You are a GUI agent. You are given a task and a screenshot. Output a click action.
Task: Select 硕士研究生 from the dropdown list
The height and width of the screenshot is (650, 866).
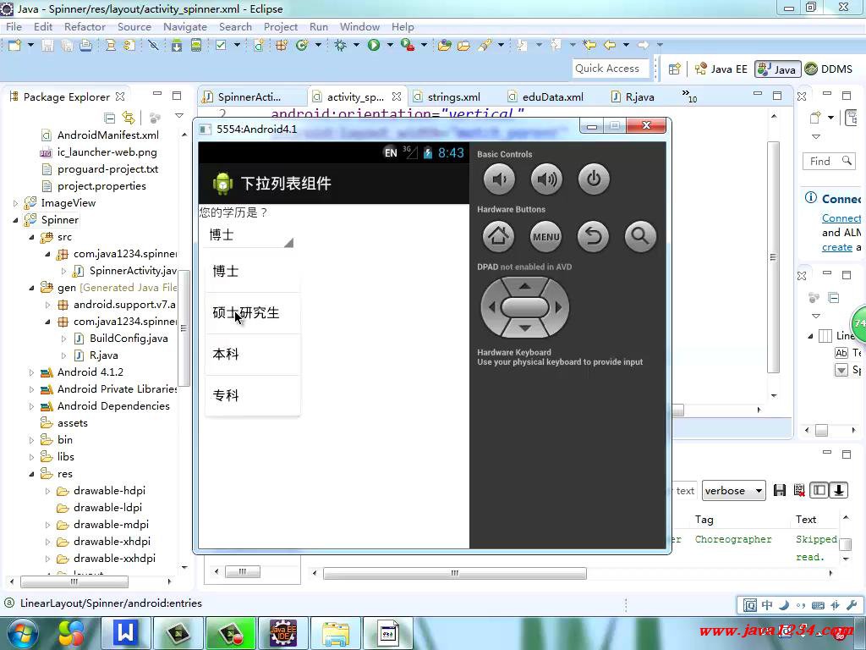click(252, 313)
